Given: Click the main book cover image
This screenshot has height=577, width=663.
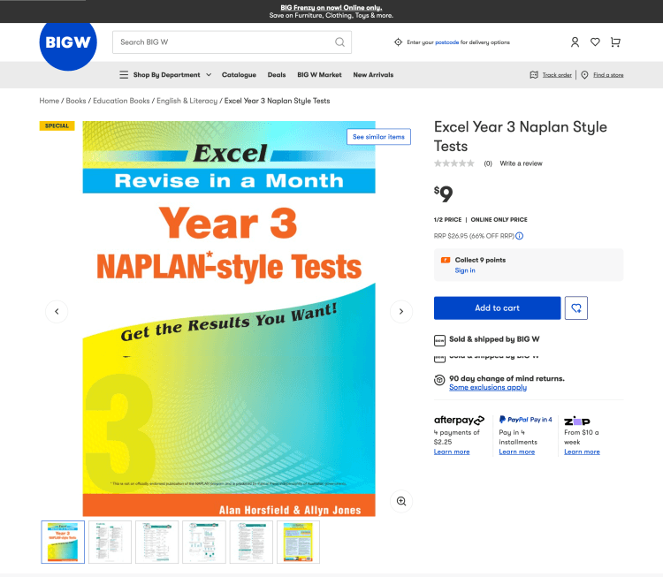Looking at the screenshot, I should point(229,319).
